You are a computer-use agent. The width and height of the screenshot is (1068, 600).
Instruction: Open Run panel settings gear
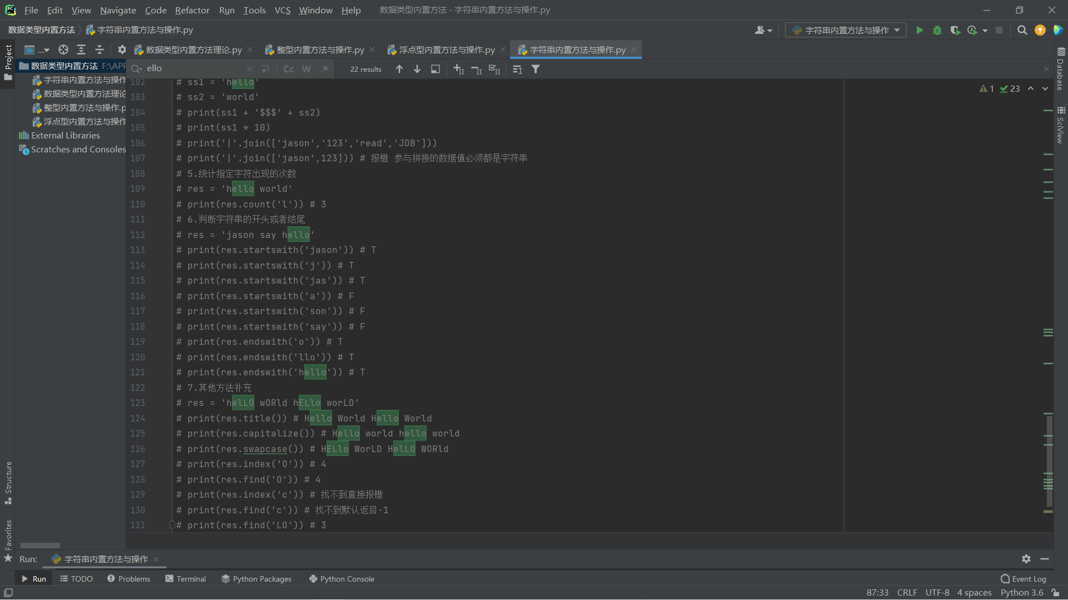(x=1026, y=559)
